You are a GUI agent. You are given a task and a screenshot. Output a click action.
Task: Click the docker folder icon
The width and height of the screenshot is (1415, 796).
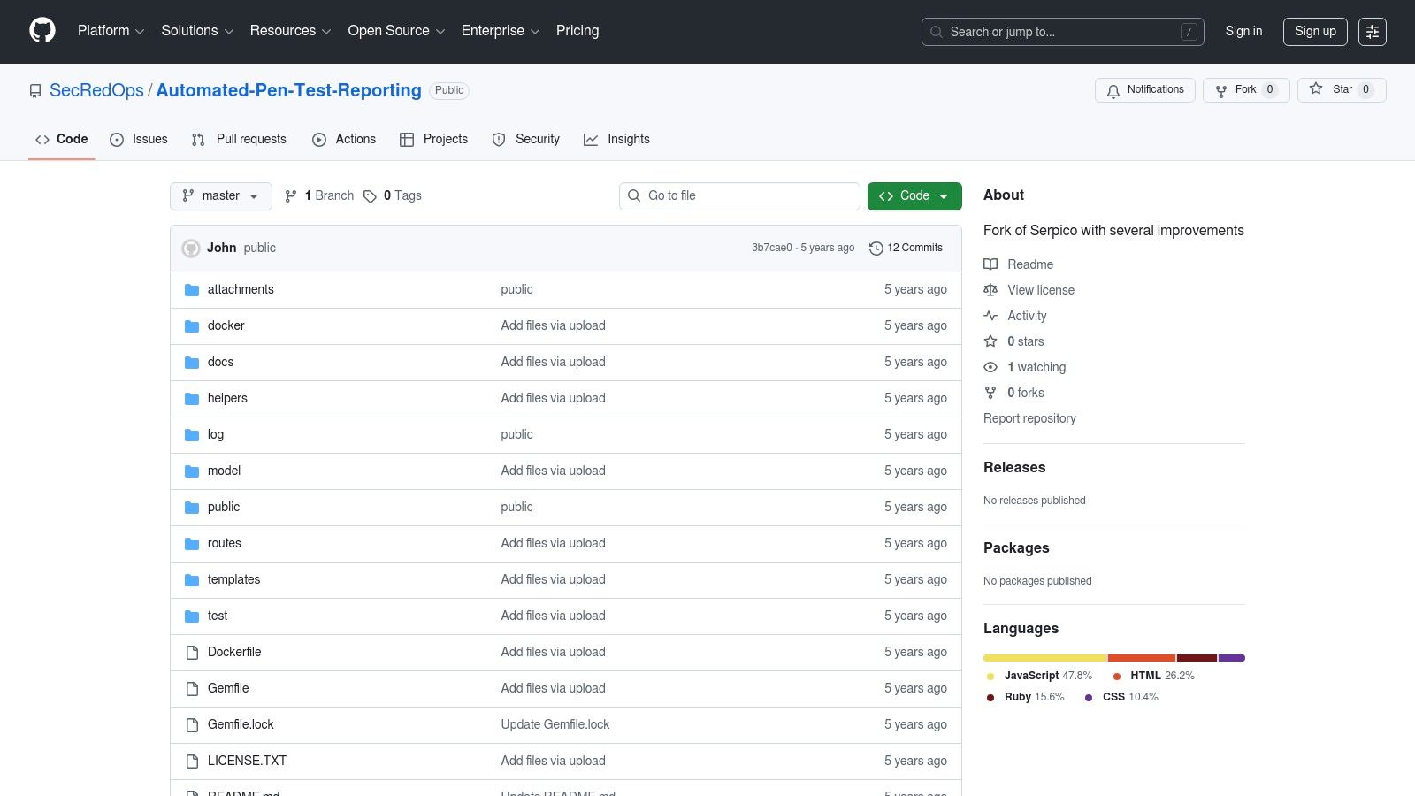point(192,326)
